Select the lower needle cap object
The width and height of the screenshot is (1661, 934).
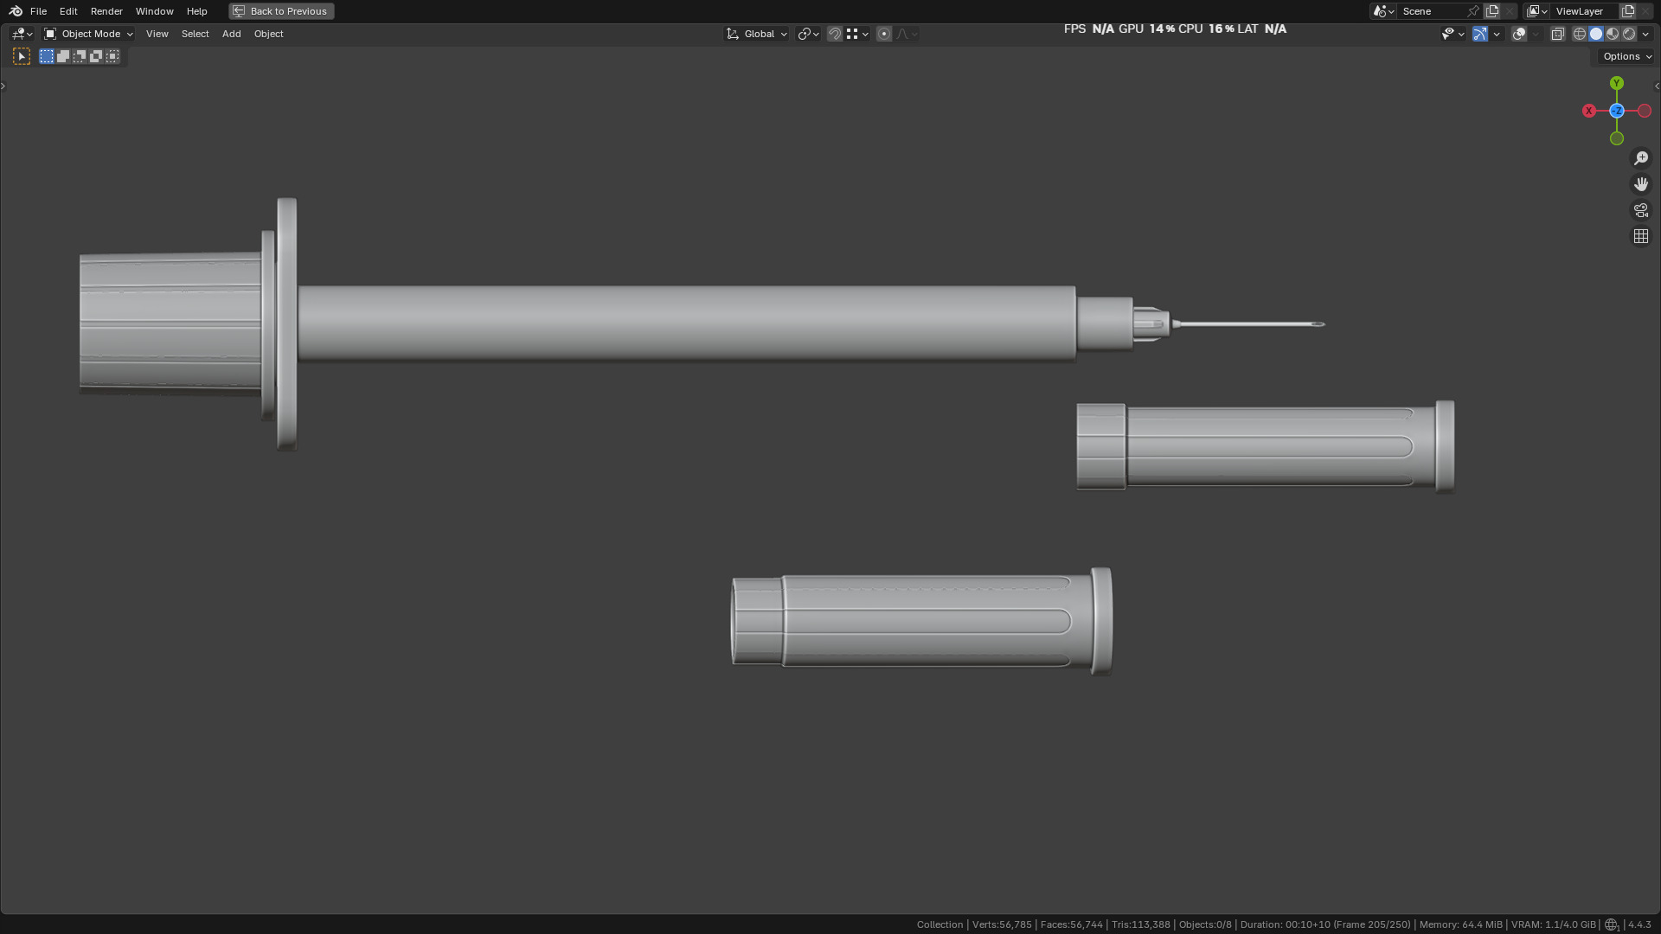pyautogui.click(x=922, y=621)
